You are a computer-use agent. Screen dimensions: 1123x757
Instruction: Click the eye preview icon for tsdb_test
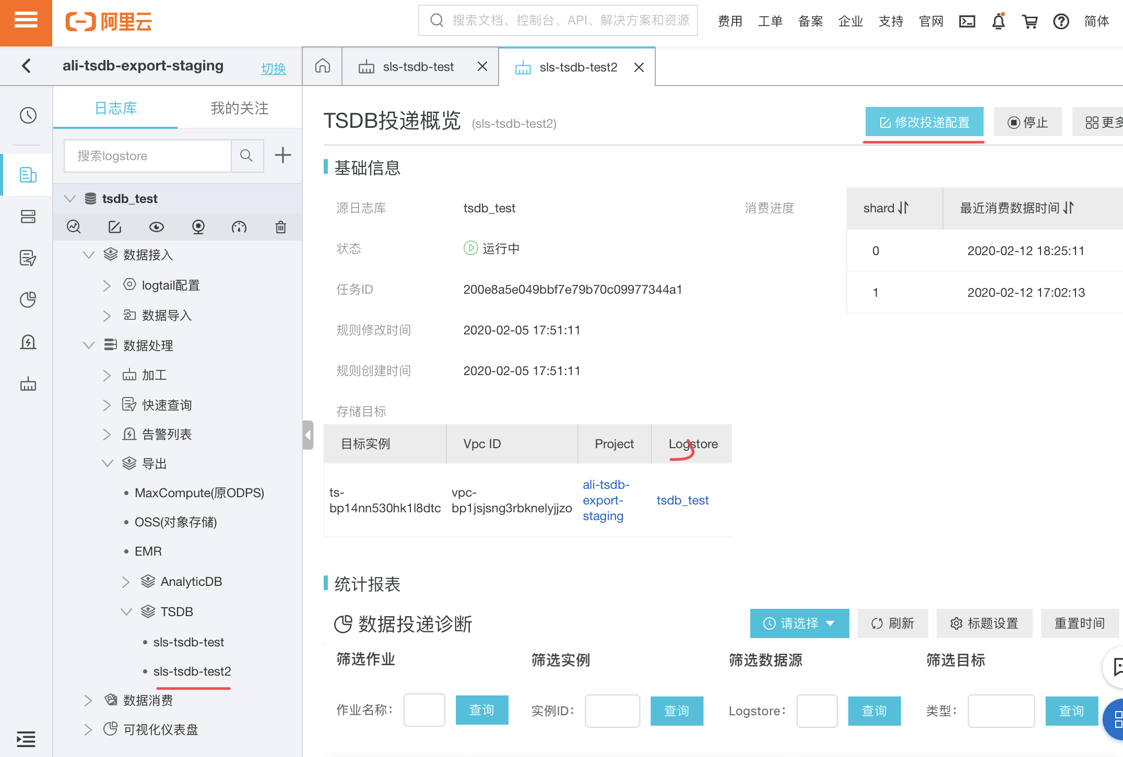point(157,227)
